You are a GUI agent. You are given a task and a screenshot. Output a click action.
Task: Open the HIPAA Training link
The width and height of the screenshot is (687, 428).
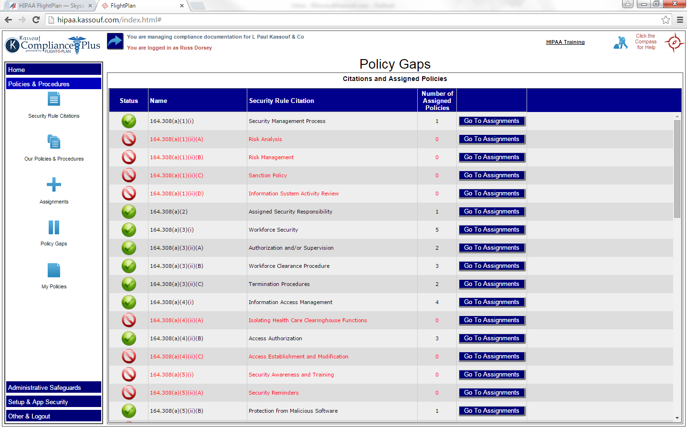tap(565, 42)
